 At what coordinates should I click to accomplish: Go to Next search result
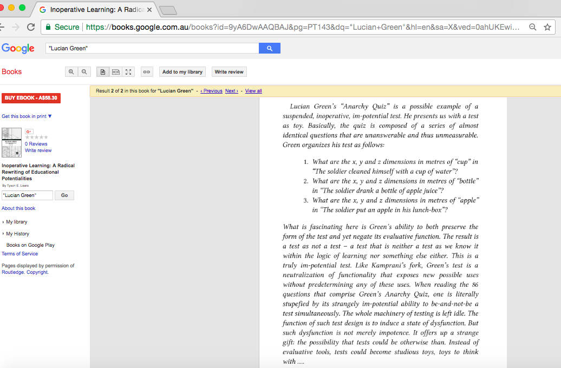pyautogui.click(x=231, y=91)
